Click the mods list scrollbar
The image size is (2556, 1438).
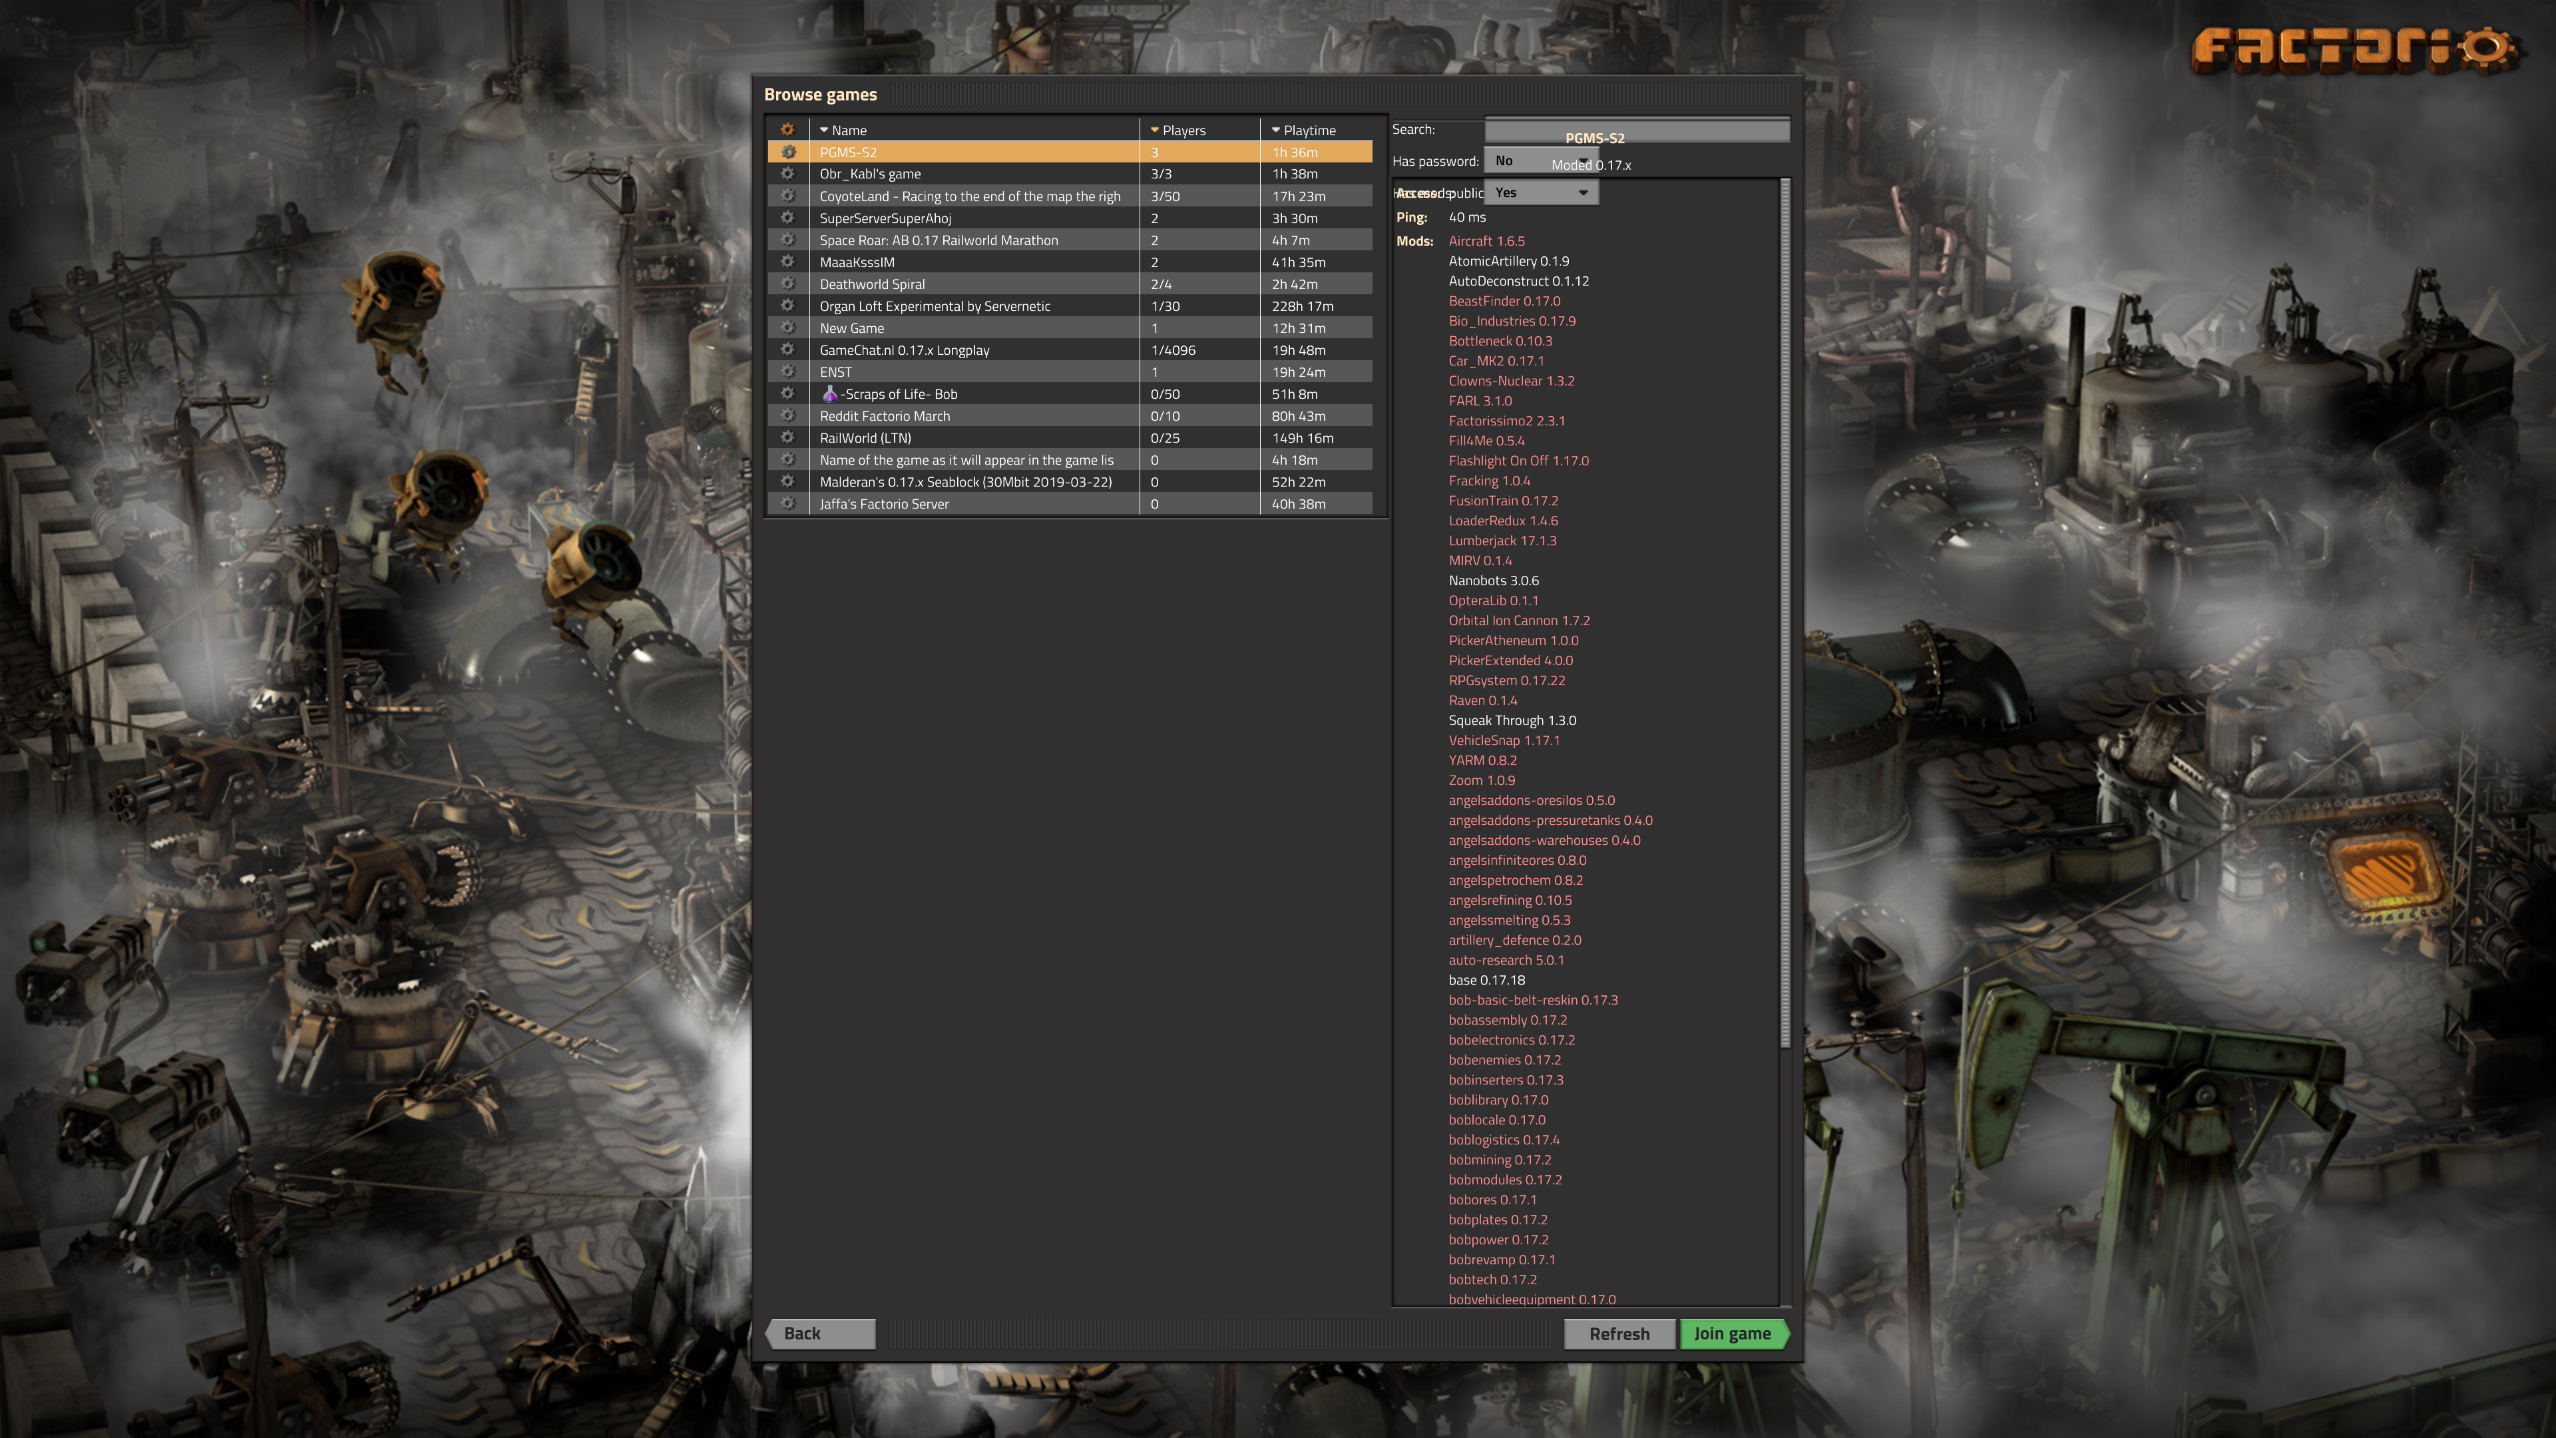1786,613
